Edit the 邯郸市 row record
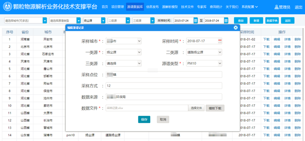Viewport: 305px width, 141px height. click(x=277, y=76)
